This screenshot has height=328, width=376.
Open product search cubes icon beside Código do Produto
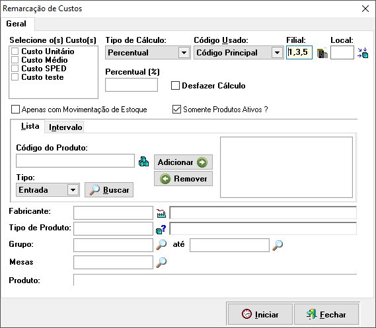tap(143, 162)
